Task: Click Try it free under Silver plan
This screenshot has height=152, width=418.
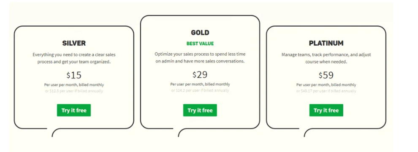Action: (74, 110)
